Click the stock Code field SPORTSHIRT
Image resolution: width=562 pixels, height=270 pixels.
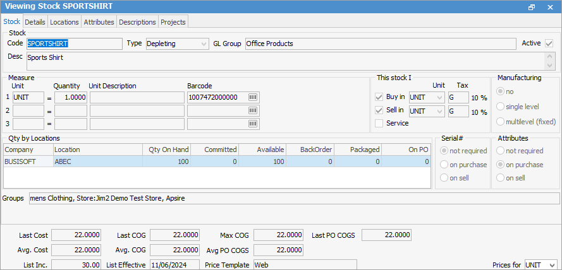73,44
